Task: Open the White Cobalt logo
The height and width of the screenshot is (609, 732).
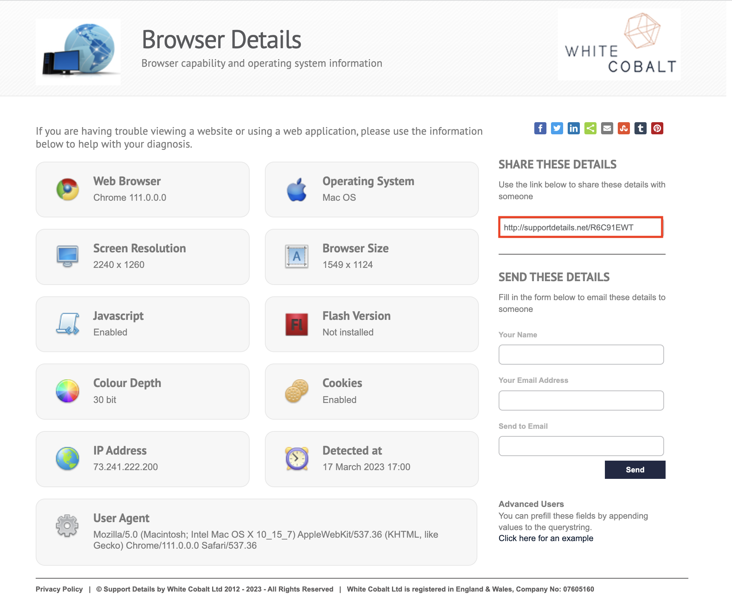Action: [620, 44]
